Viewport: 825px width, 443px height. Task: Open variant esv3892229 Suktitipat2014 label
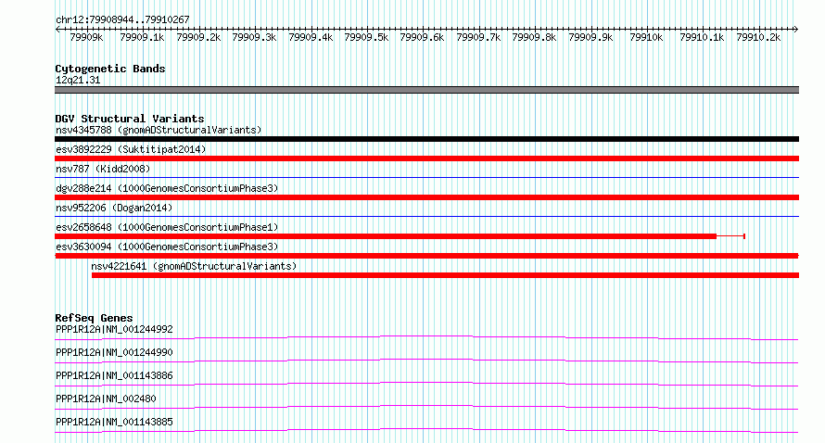[x=131, y=149]
